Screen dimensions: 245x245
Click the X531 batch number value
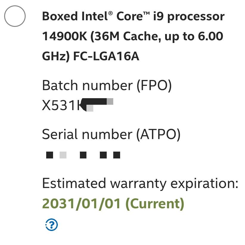(x=59, y=106)
